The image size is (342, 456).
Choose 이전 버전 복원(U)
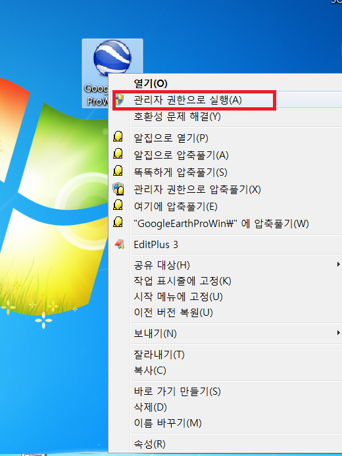(173, 313)
